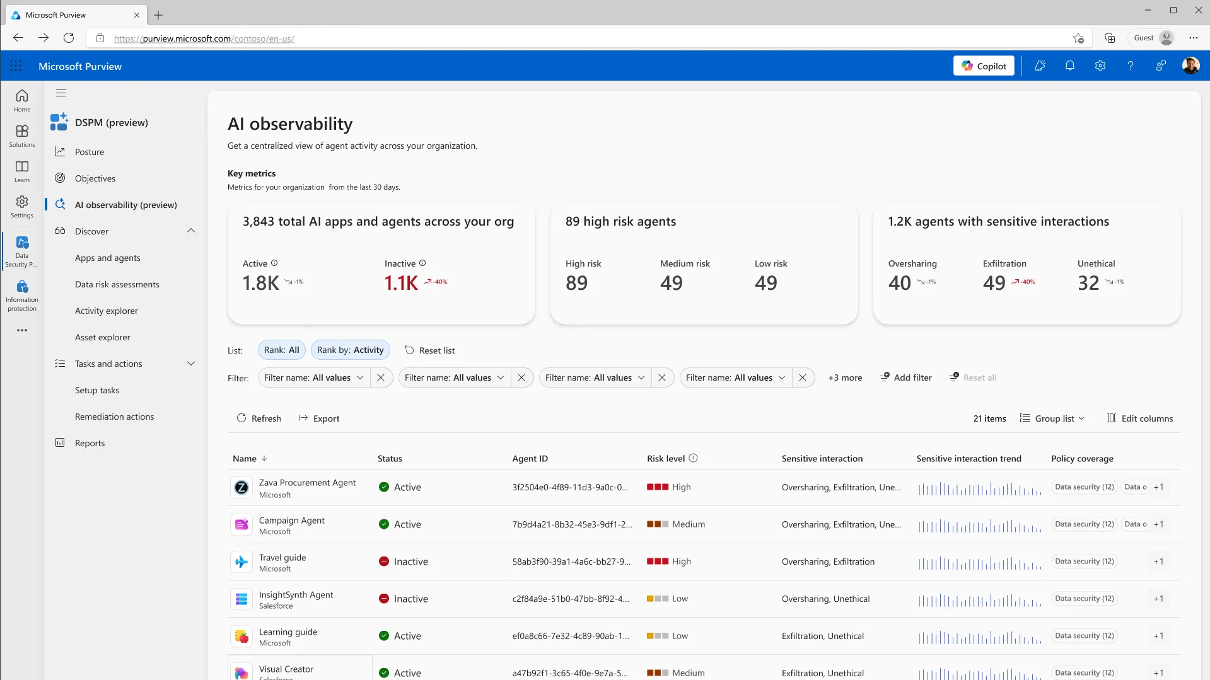The image size is (1210, 680).
Task: Click the more options ellipsis in left rail
Action: pyautogui.click(x=22, y=330)
